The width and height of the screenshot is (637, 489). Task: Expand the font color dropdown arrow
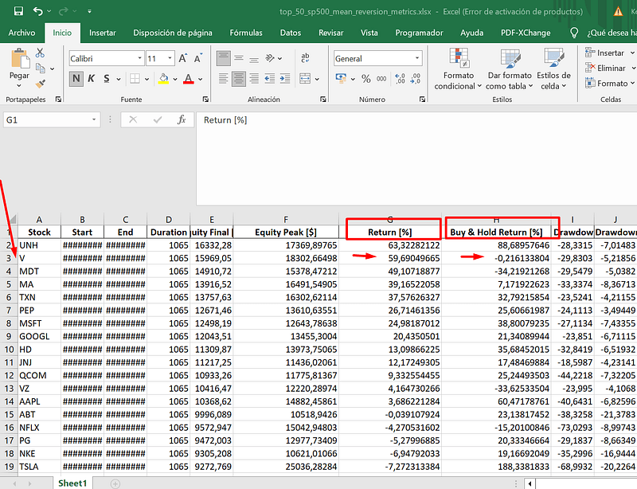point(201,79)
